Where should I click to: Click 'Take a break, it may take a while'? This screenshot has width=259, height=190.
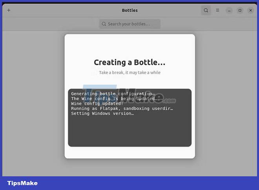(x=129, y=72)
